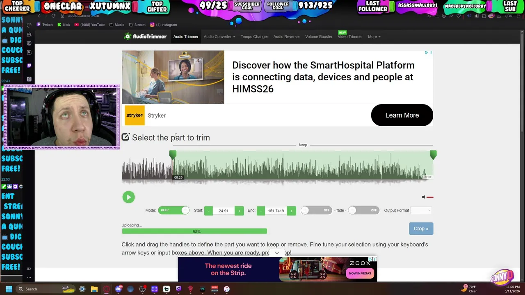Open OBS Studio from the taskbar
The height and width of the screenshot is (295, 525).
[142, 289]
